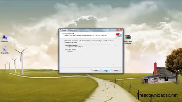Click the installer logo in the setup header
The image size is (182, 102).
pos(119,35)
